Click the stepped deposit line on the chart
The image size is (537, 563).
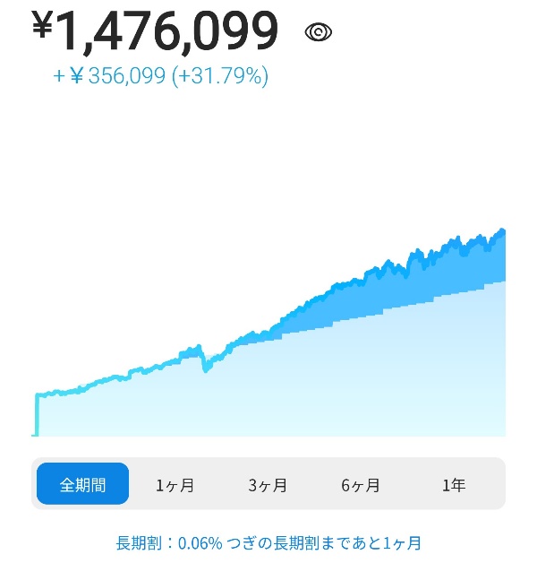point(395,308)
